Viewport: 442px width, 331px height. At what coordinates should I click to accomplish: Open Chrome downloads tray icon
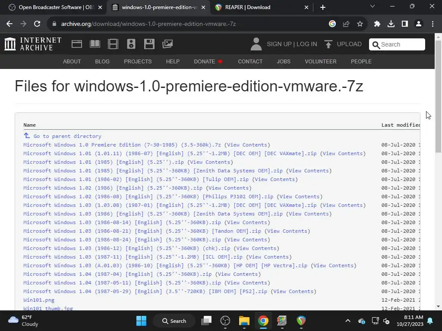click(x=391, y=24)
